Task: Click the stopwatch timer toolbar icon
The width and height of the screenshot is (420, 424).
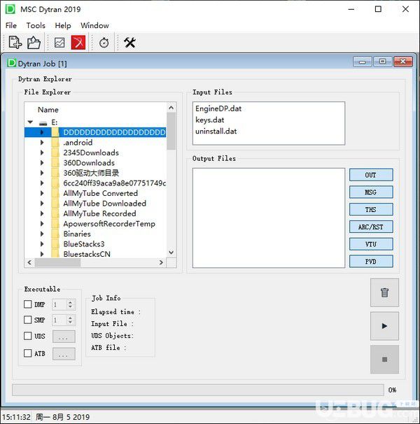Action: click(104, 43)
